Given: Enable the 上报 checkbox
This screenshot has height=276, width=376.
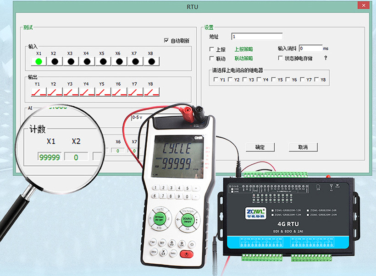Looking at the screenshot, I should point(212,49).
